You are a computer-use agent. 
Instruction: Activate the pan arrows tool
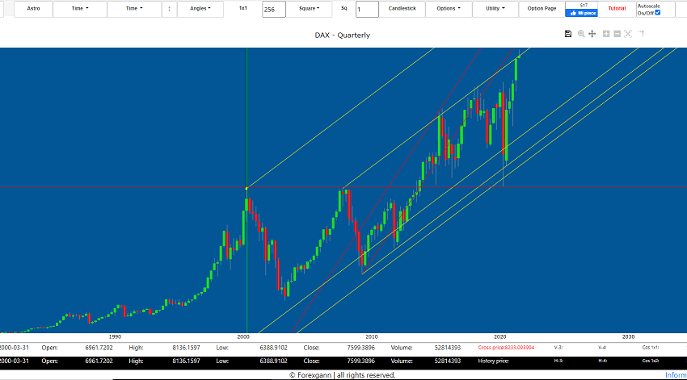[x=592, y=34]
